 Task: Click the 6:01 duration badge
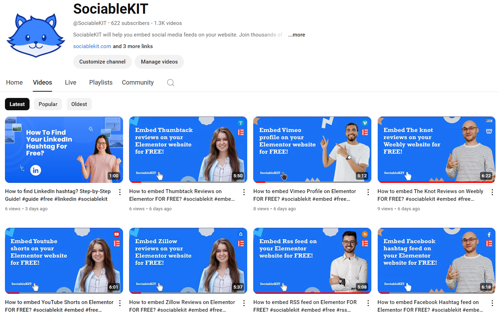[114, 287]
